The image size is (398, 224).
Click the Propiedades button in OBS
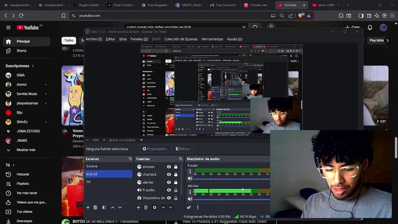(x=155, y=149)
